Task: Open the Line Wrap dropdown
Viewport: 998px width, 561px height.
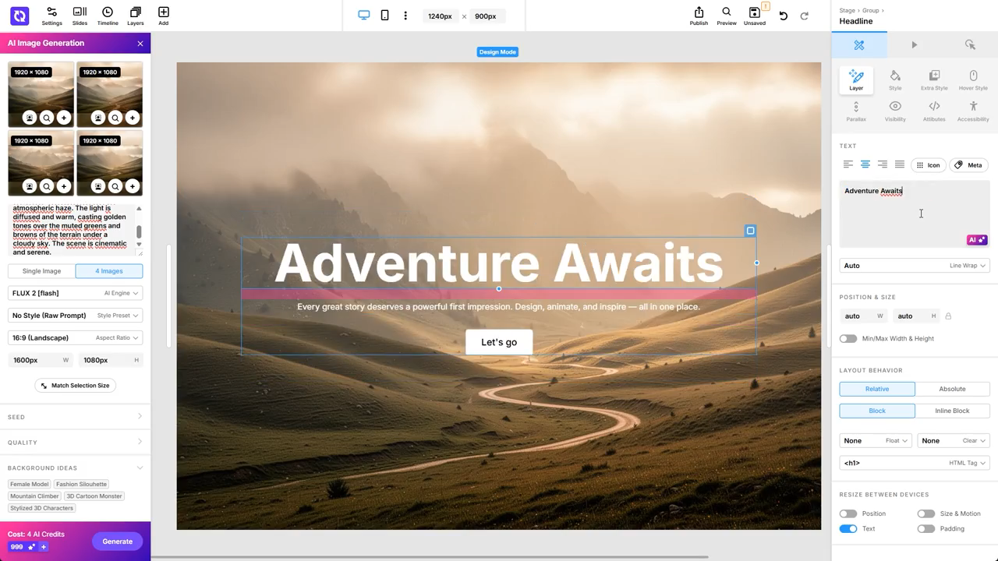Action: coord(915,266)
